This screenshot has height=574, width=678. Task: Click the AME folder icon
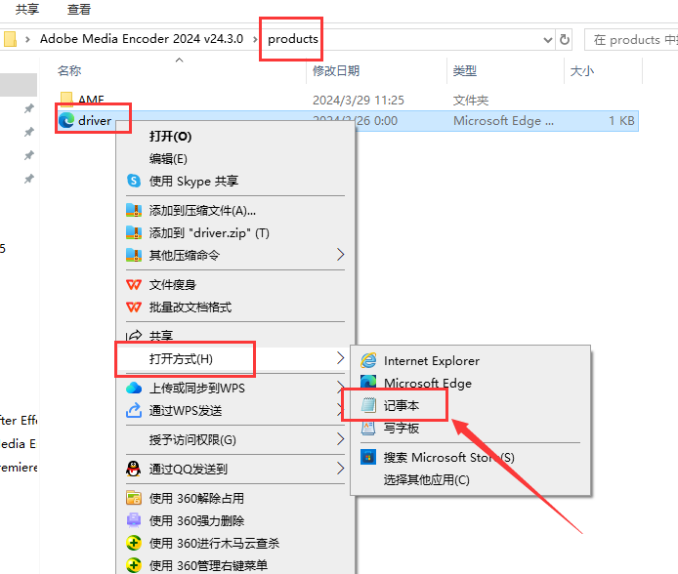tap(66, 100)
